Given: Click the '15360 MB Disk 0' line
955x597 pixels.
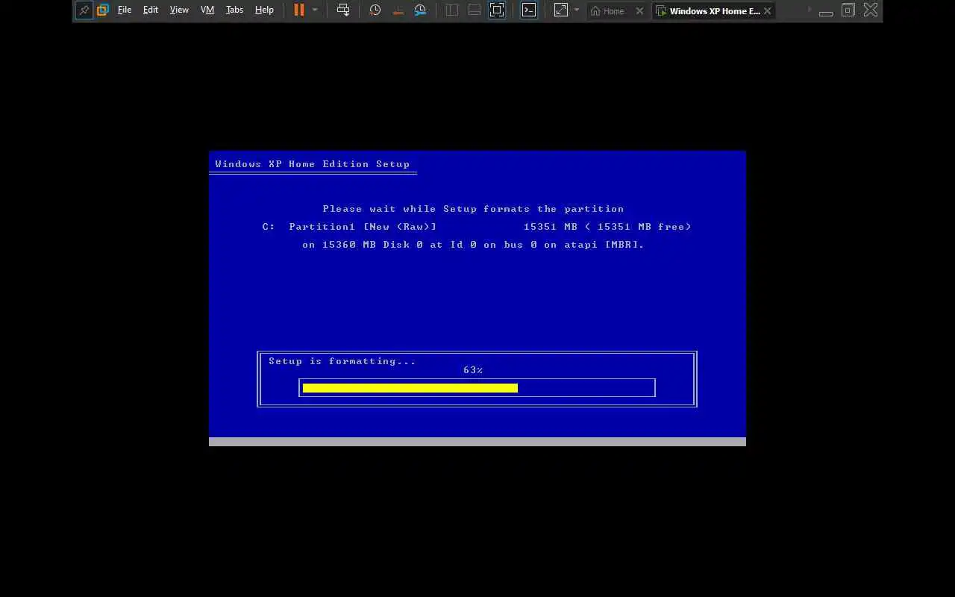Looking at the screenshot, I should pos(473,245).
